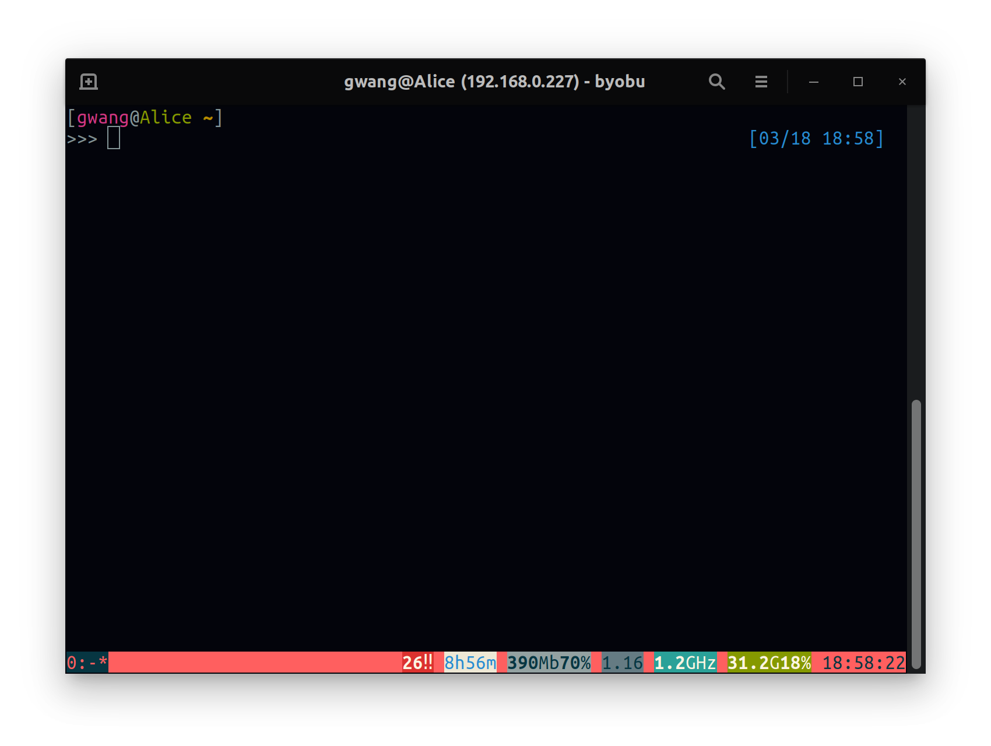Click the window title gwang@Alice - byobu
Screen dimensions: 991x746
494,82
